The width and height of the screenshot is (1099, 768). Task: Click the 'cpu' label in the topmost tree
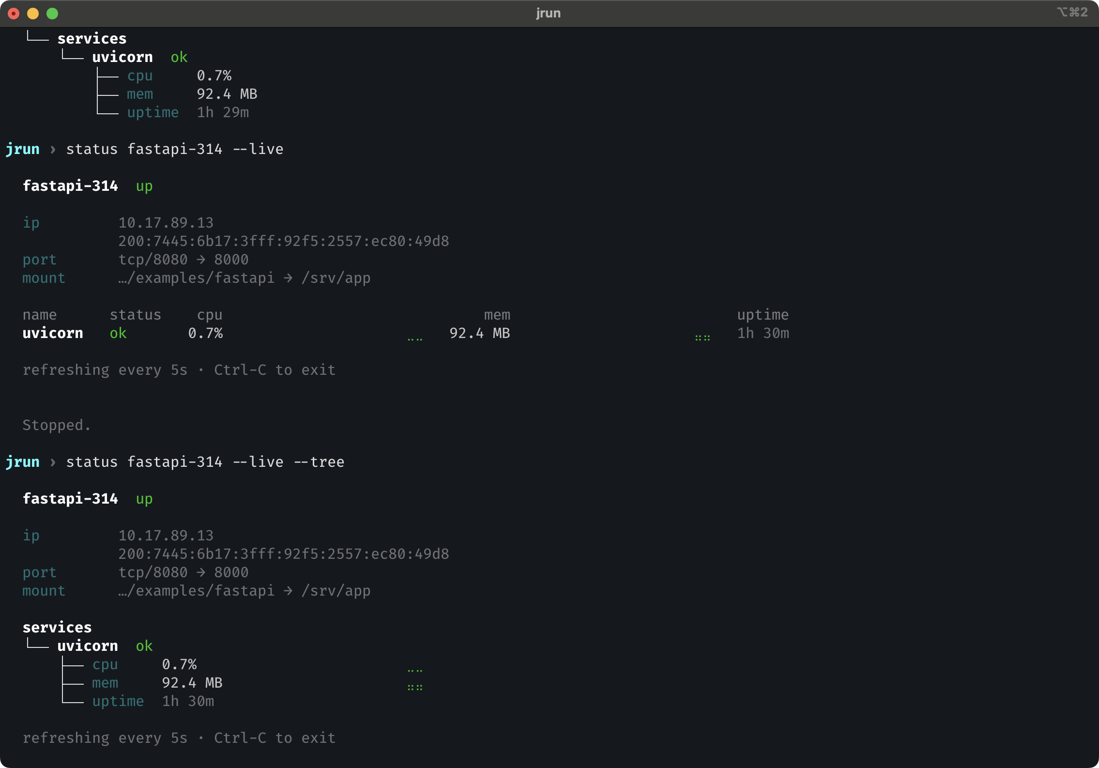click(x=140, y=76)
